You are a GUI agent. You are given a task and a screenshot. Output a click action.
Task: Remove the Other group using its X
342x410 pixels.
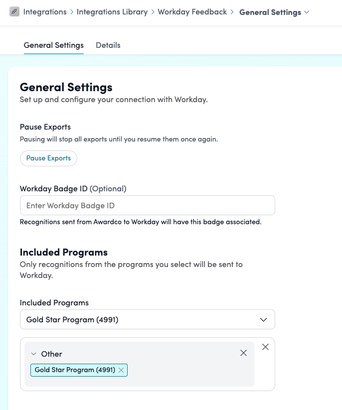click(243, 353)
